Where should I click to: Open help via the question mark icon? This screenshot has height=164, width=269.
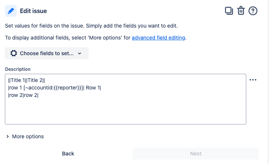[x=253, y=11]
